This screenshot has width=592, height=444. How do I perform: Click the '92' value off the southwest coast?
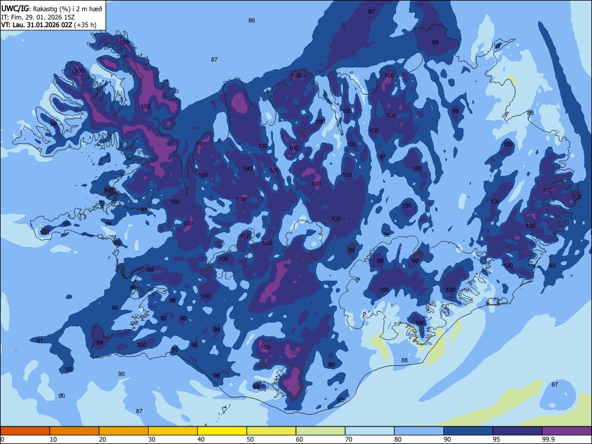(69, 369)
